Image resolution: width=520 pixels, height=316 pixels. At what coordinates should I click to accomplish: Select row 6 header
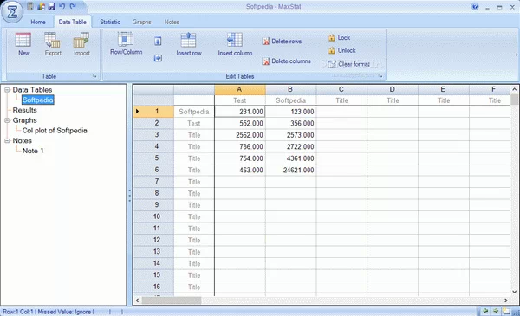click(x=153, y=170)
